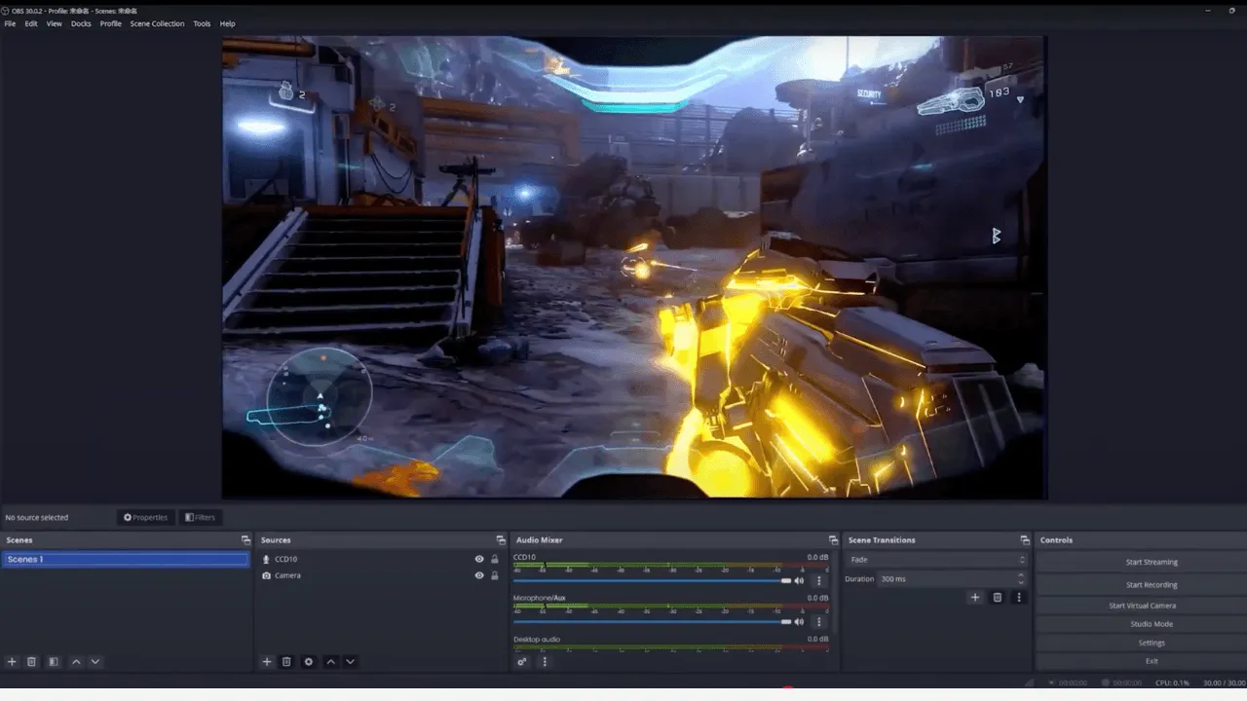Screen dimensions: 1247x701
Task: Click the game preview canvas
Action: point(634,268)
